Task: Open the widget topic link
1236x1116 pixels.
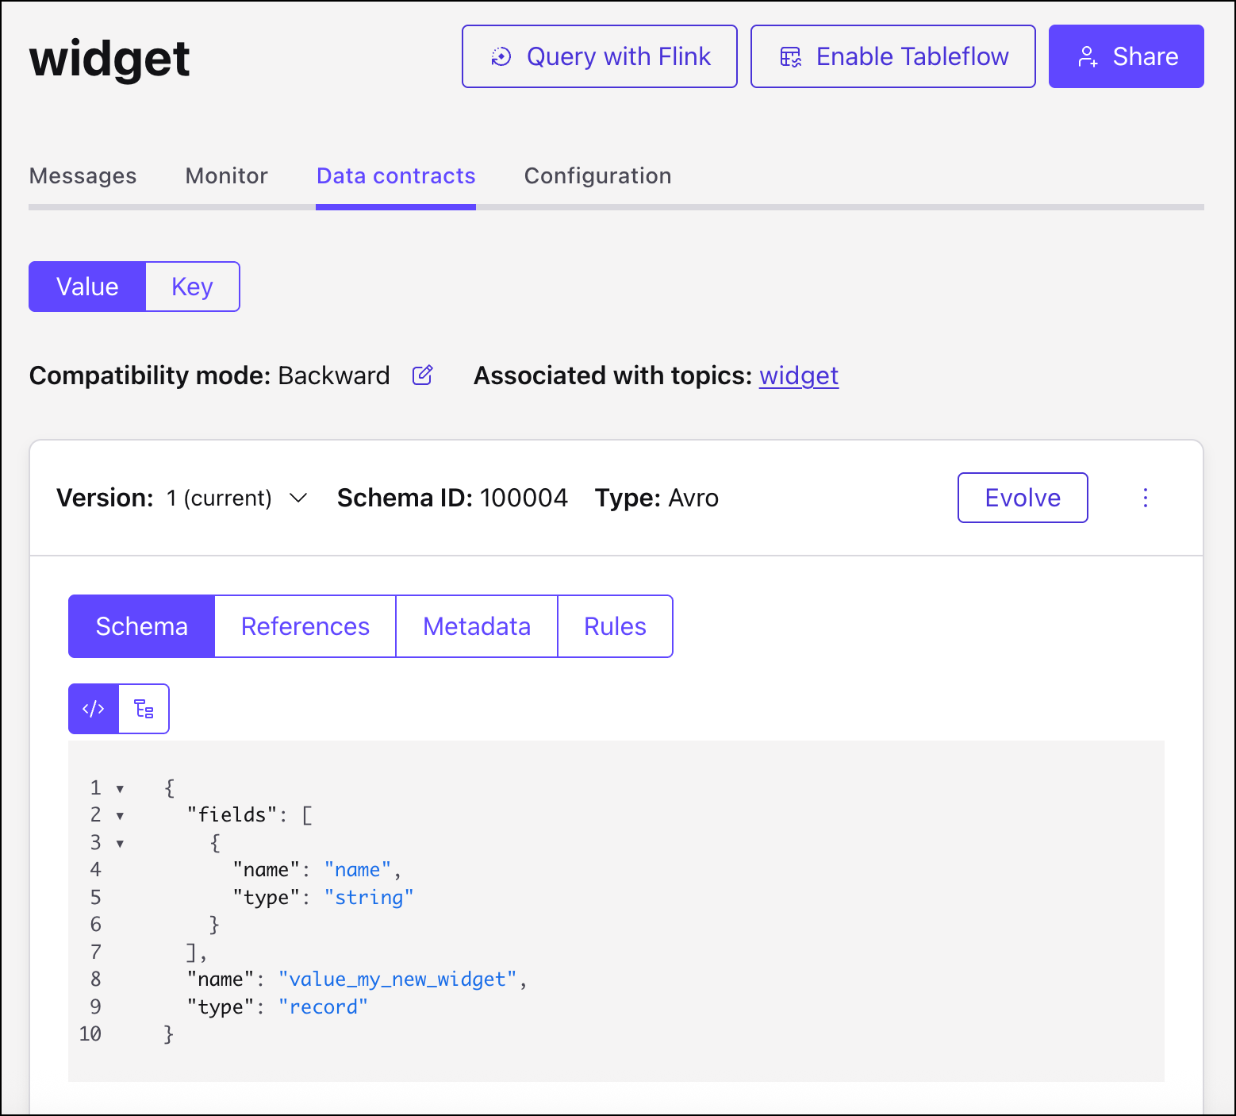Action: (x=798, y=375)
